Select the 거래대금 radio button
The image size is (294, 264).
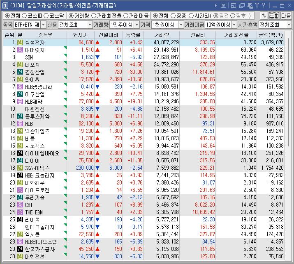pyautogui.click(x=126, y=16)
